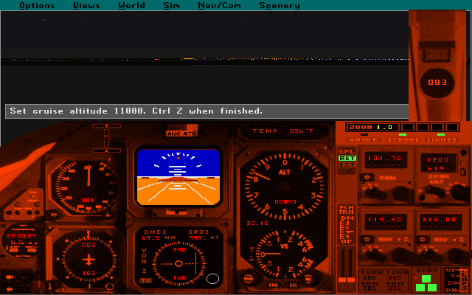Click the BARO knob below the altimeter
The image size is (472, 295).
coord(249,279)
